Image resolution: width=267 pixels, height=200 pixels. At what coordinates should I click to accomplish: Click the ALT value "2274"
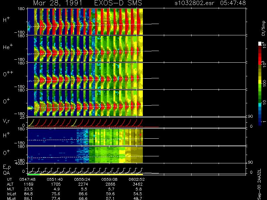click(83, 184)
